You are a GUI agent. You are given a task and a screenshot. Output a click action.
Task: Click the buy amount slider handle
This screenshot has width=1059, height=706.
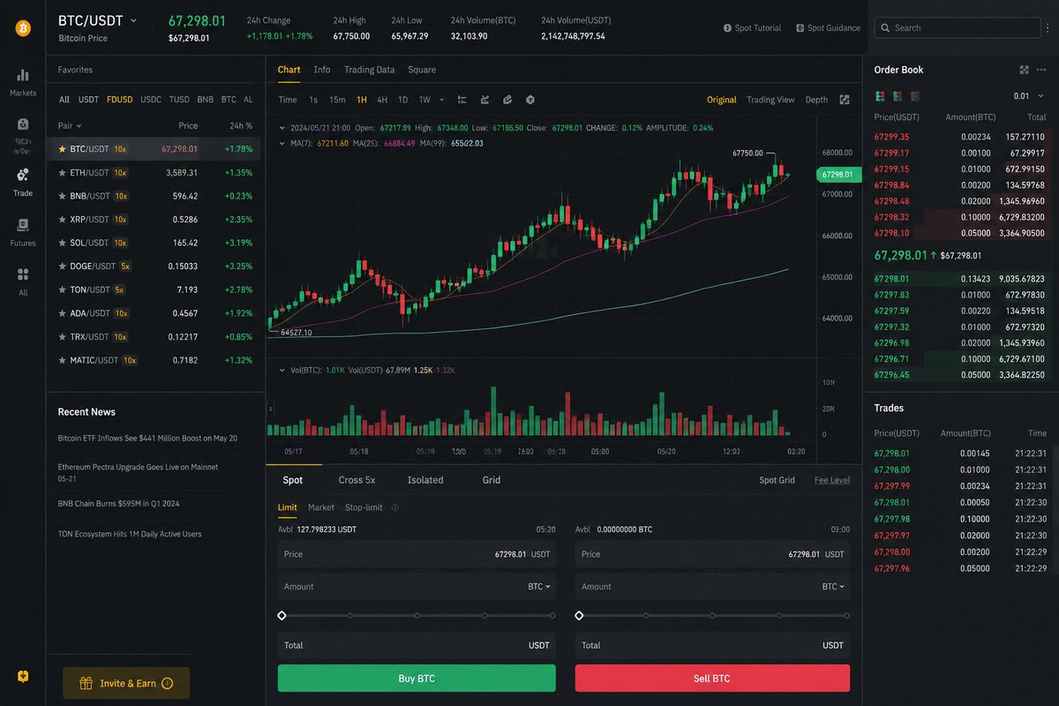(x=282, y=616)
